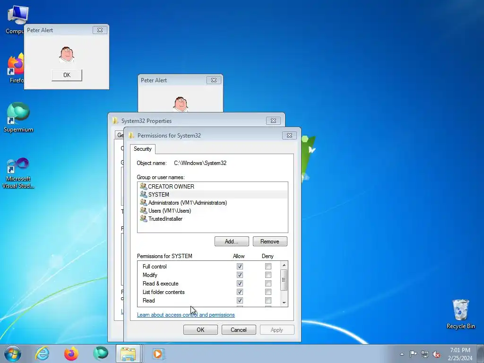Open Learn about access control and permissions link
The image size is (484, 363).
[186, 315]
